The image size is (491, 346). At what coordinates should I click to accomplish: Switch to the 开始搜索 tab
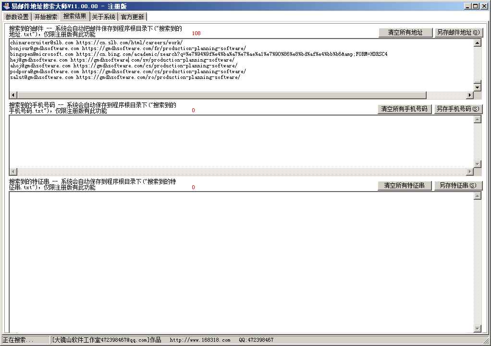pyautogui.click(x=46, y=17)
